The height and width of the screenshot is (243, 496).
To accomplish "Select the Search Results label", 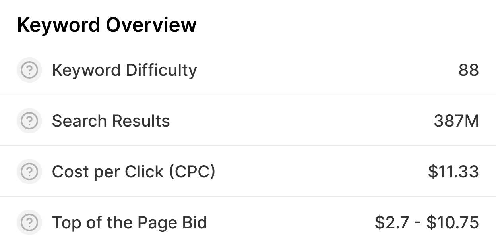I will [111, 121].
